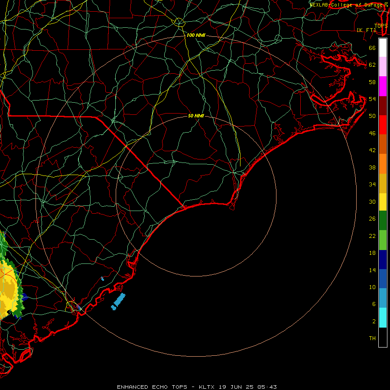
Task: Click the 50 NMI range ring label
Action: tap(196, 116)
